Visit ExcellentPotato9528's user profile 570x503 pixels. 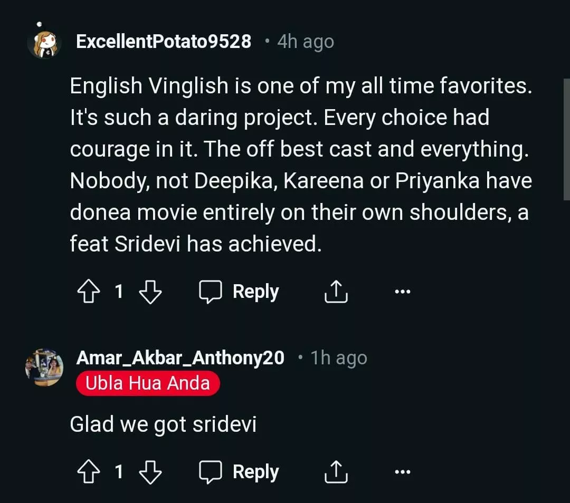[x=164, y=42]
